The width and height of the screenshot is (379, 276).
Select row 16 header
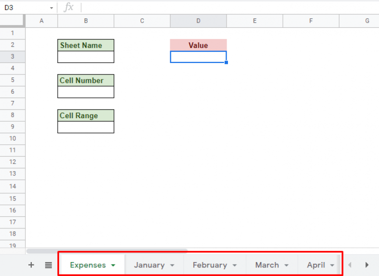[x=13, y=211]
